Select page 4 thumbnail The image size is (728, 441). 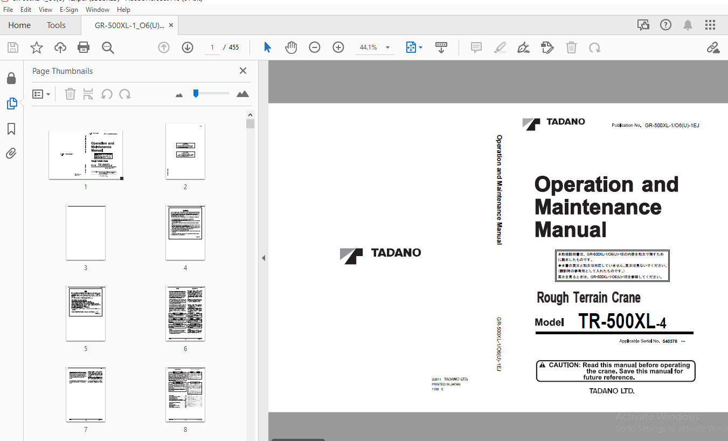[x=185, y=232]
